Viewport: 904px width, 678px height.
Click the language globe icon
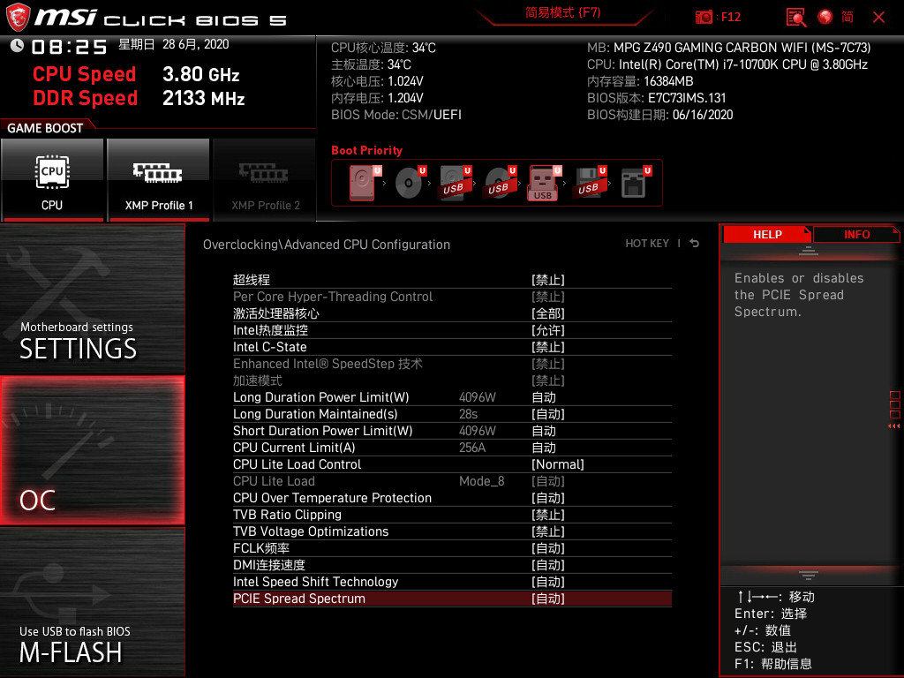click(825, 17)
